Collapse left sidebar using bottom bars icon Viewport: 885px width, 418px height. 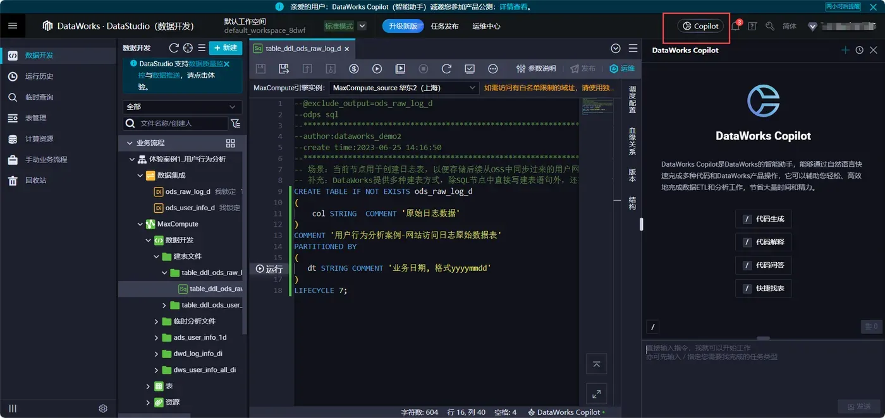(12, 409)
